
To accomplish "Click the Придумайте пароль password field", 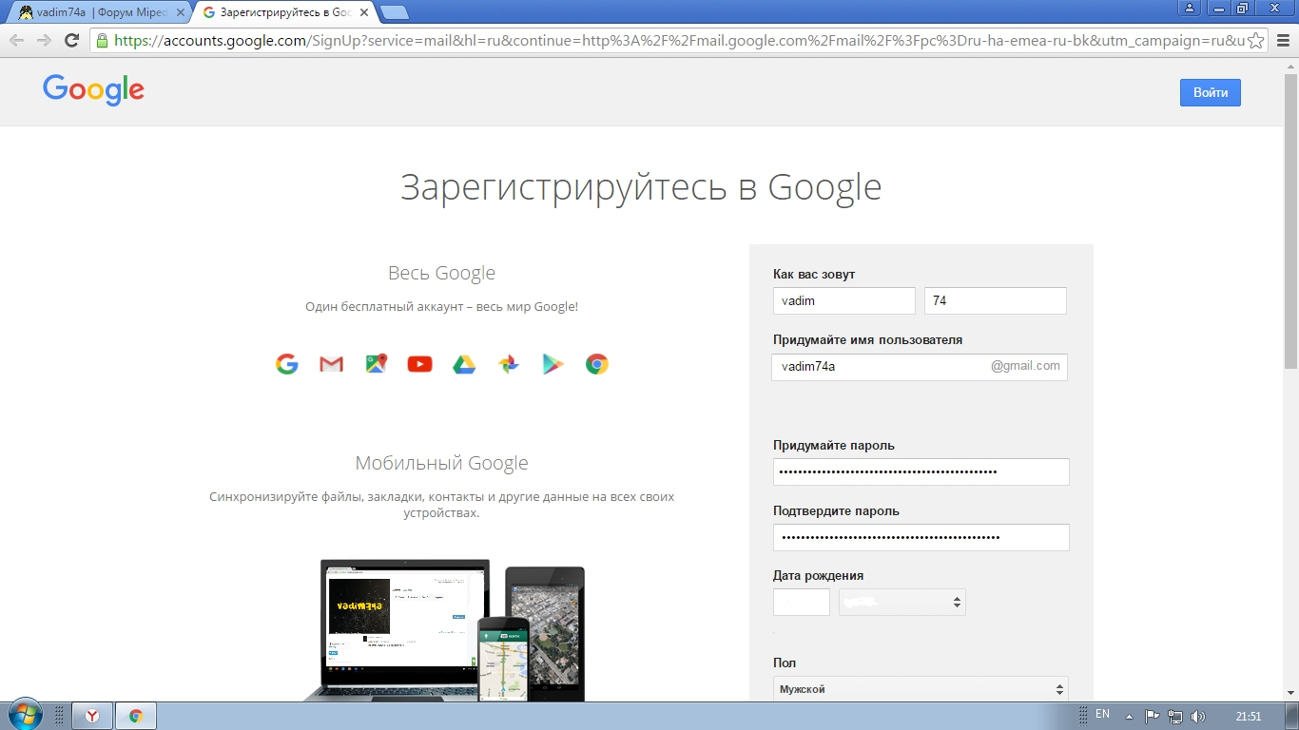I will tap(921, 471).
